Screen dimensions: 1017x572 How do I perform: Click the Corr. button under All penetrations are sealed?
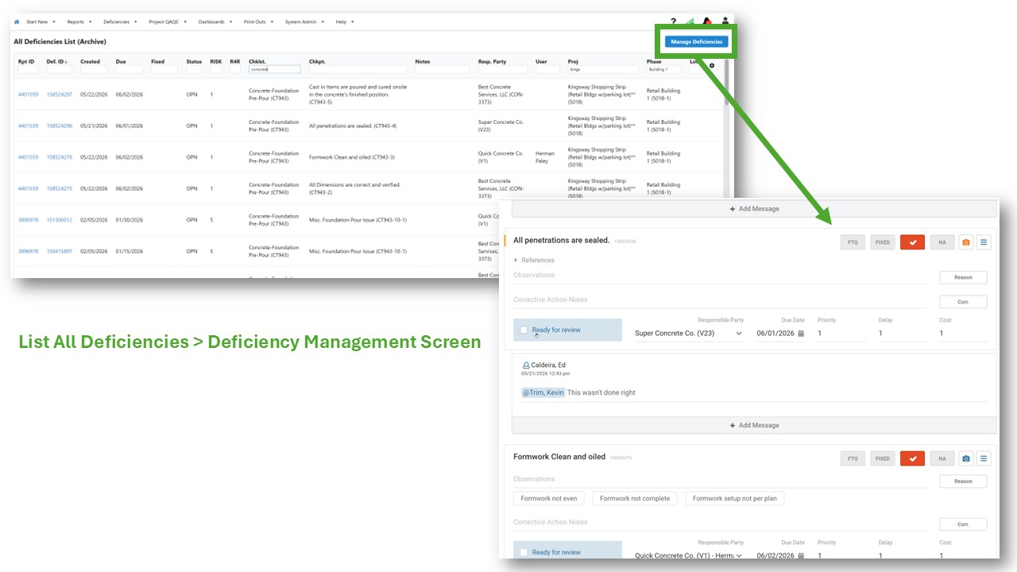[963, 302]
